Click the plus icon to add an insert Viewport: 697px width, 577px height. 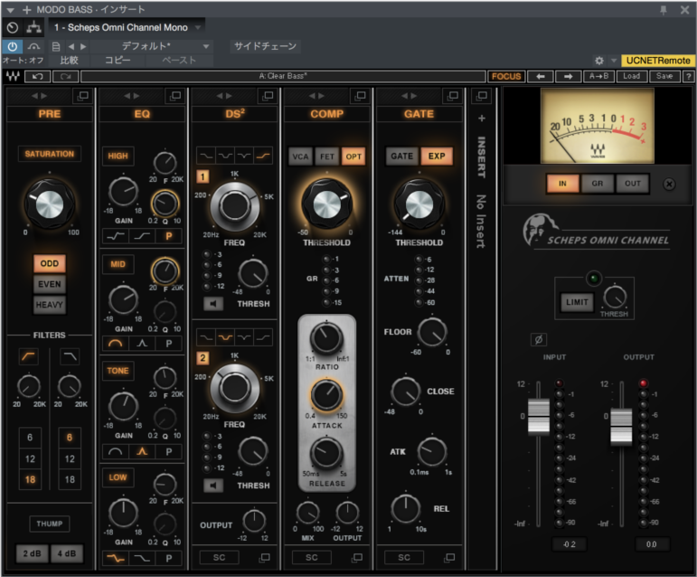(482, 118)
